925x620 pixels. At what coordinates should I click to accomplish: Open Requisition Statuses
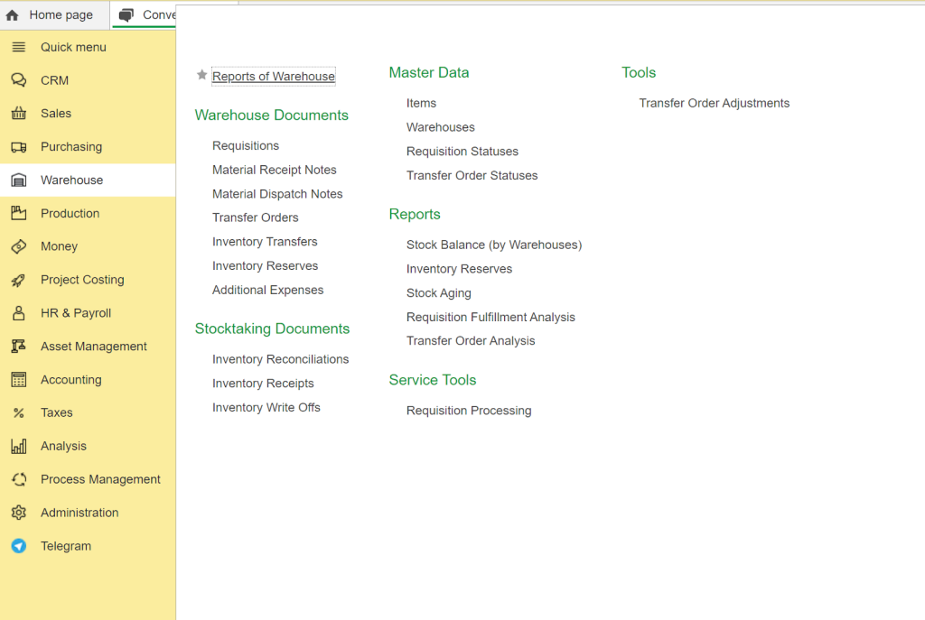[462, 152]
